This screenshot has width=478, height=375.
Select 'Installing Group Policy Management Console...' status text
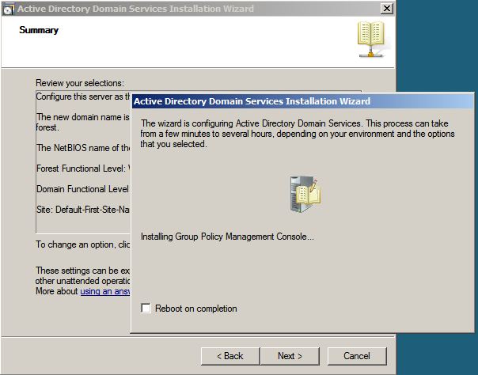(x=227, y=237)
